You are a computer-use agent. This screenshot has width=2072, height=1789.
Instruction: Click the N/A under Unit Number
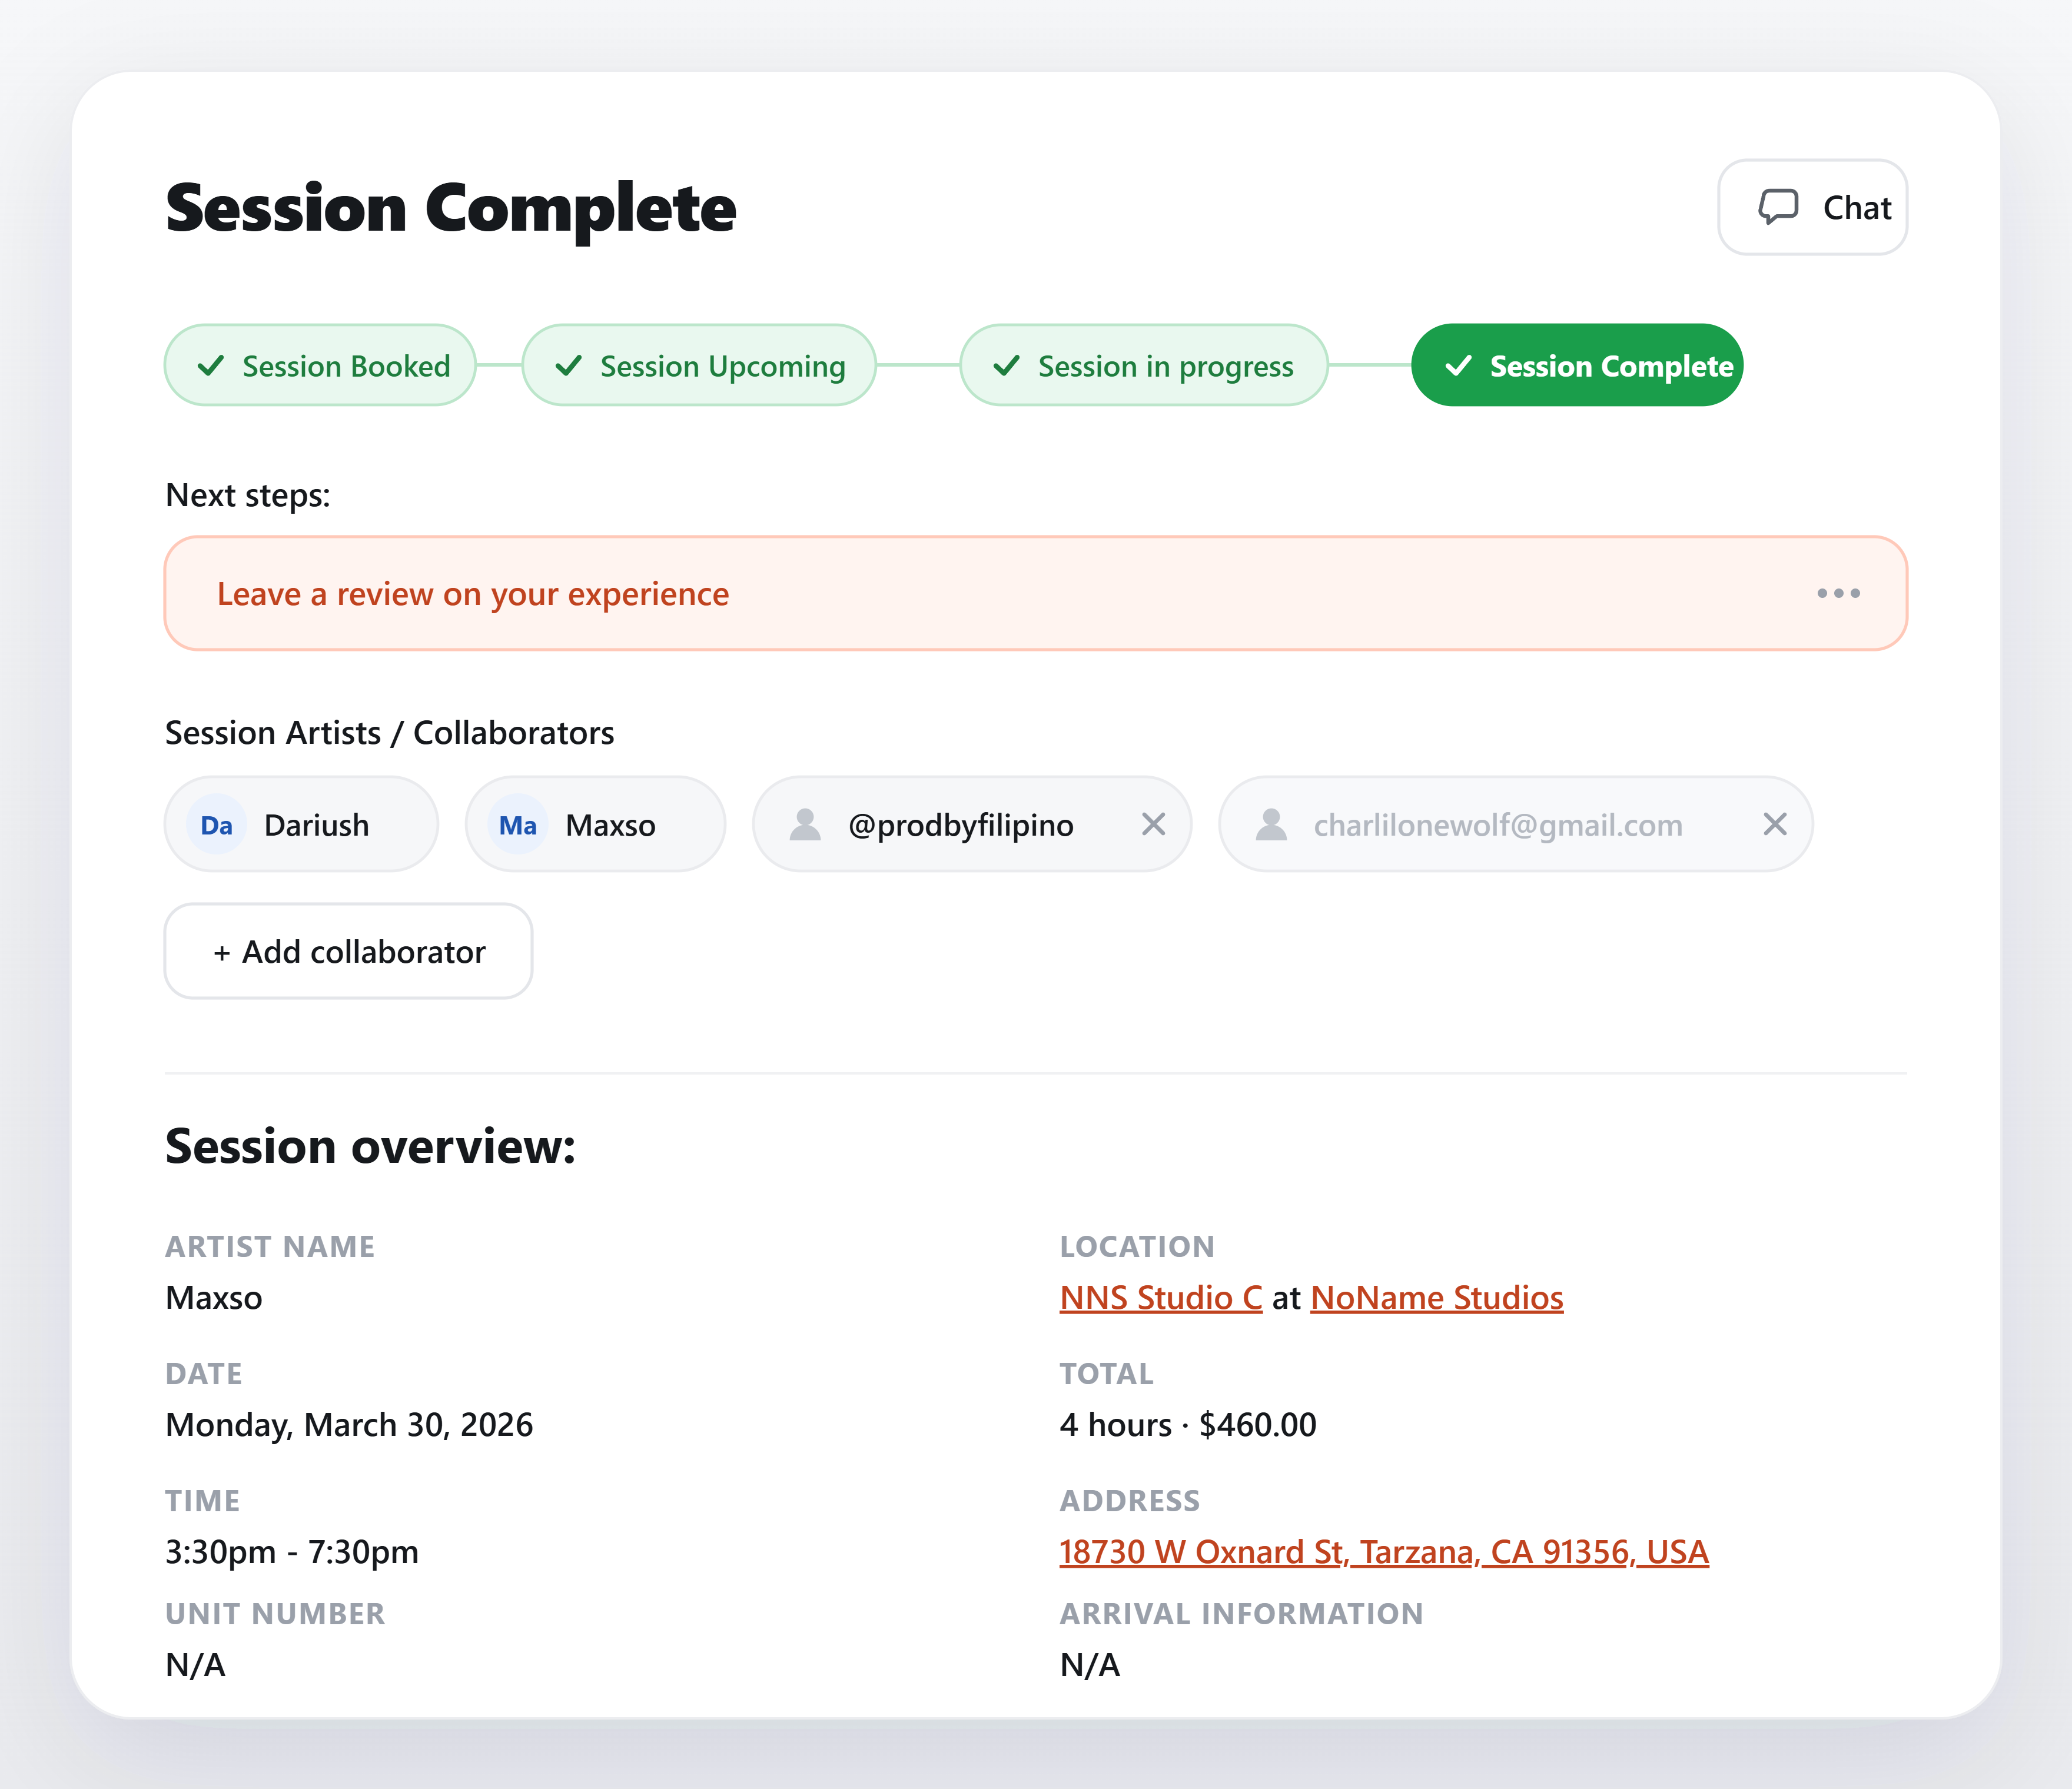[x=195, y=1665]
